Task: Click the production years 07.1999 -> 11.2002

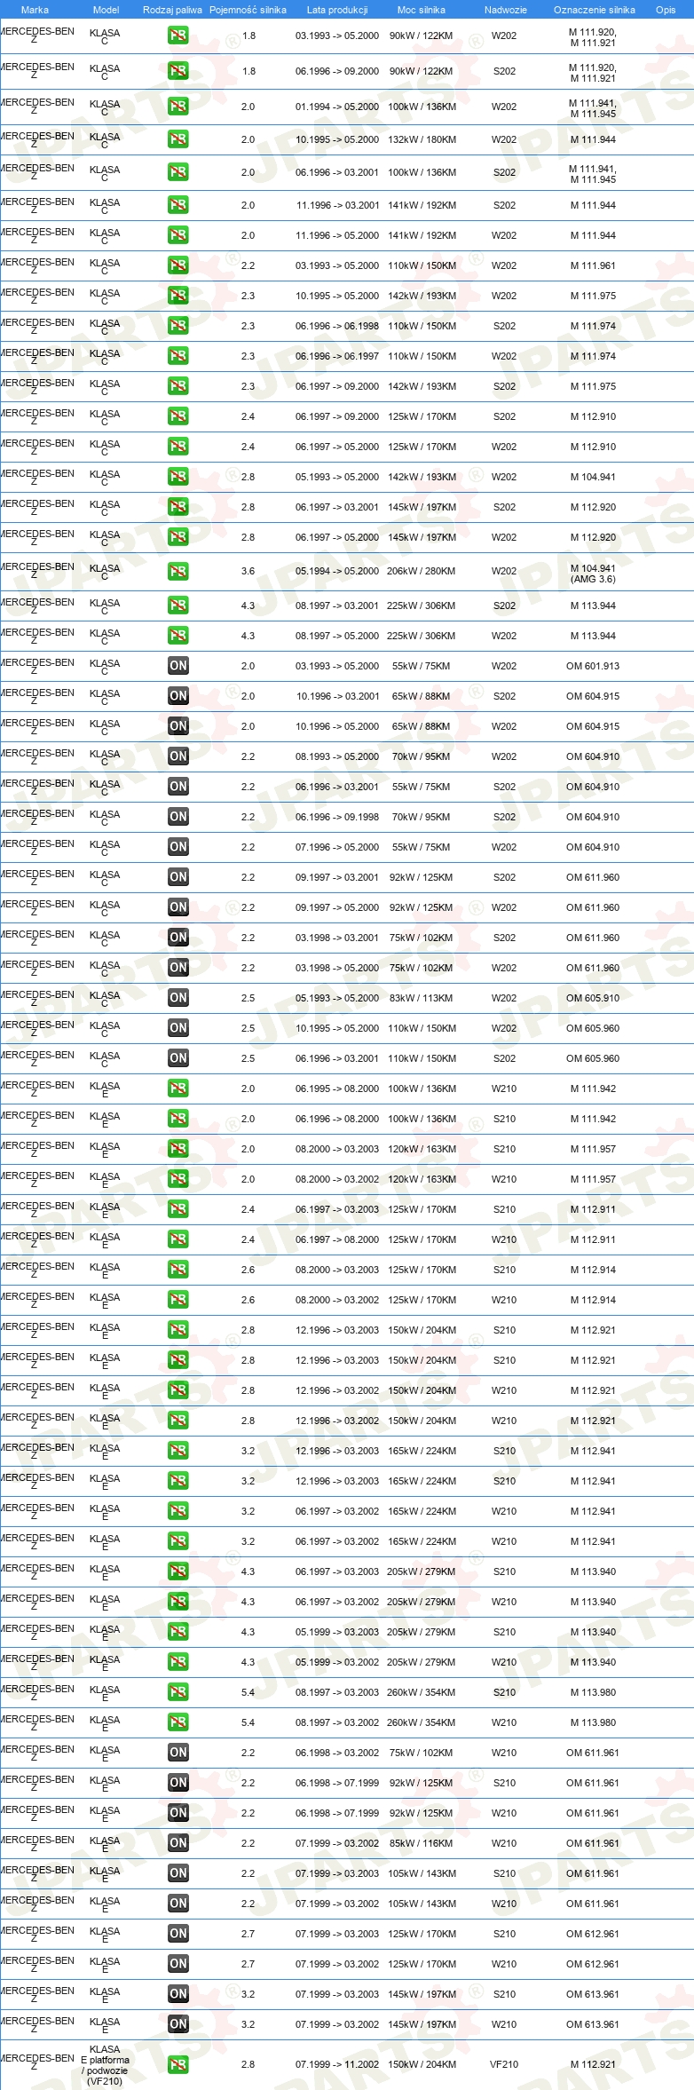Action: (x=337, y=2064)
